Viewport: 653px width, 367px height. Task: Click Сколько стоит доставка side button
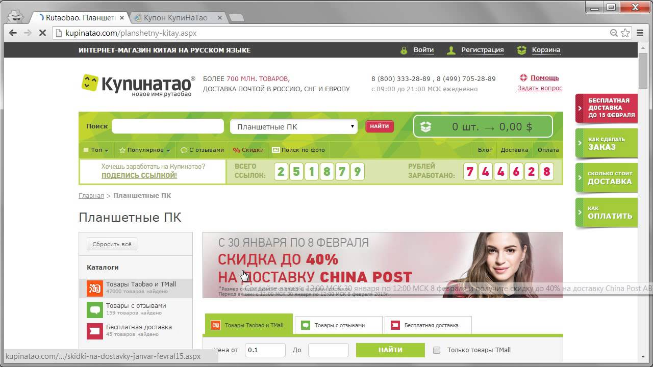(607, 178)
